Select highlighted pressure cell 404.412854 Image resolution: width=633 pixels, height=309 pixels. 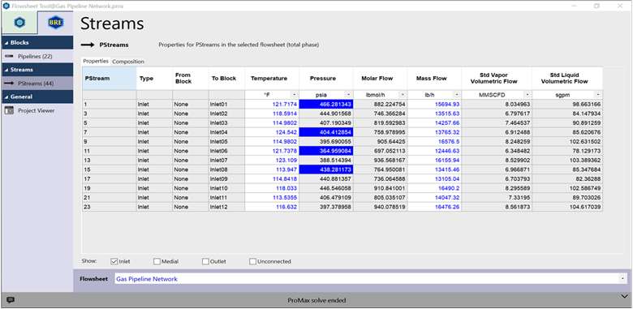point(326,132)
